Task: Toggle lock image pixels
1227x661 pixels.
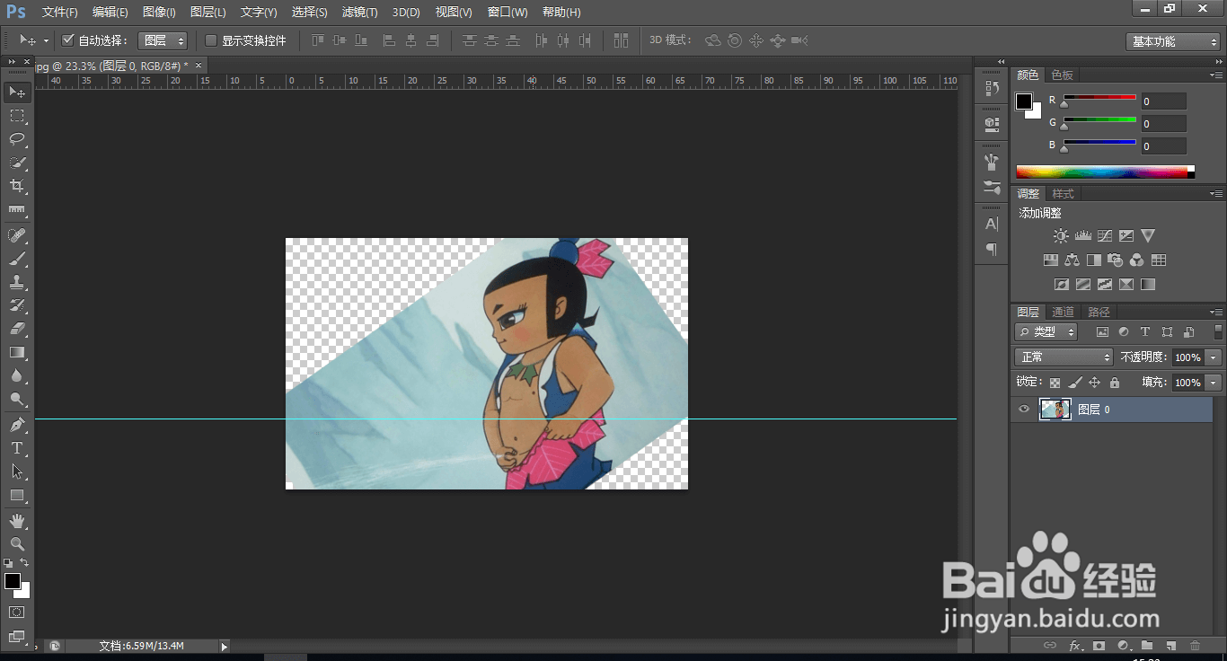Action: point(1074,383)
